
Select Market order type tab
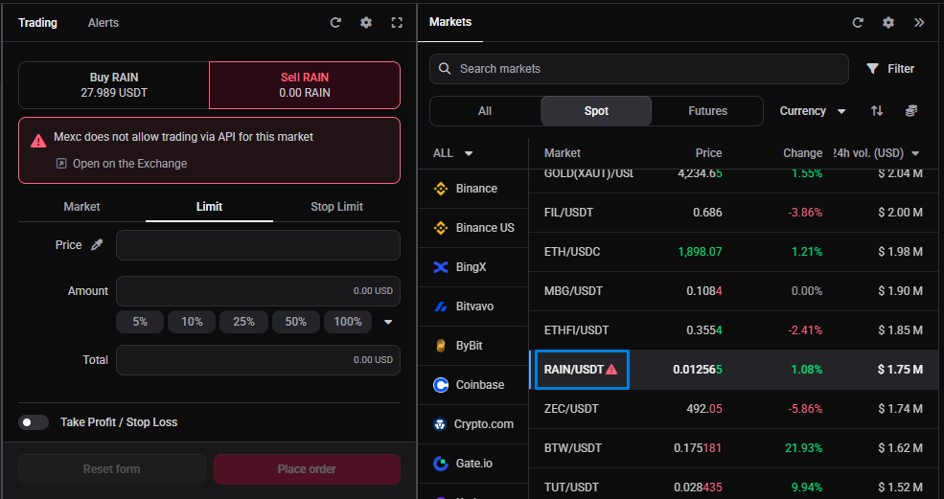(81, 207)
